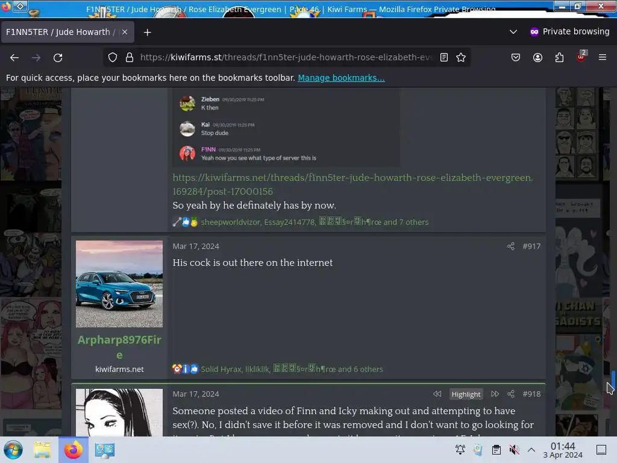
Task: Click the manga face avatar of post #918
Action: [119, 412]
